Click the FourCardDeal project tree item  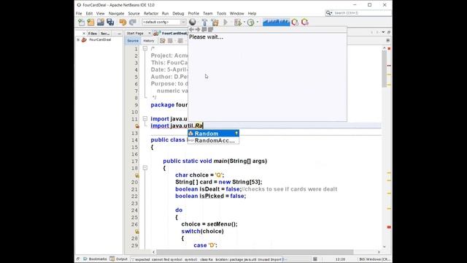point(100,39)
